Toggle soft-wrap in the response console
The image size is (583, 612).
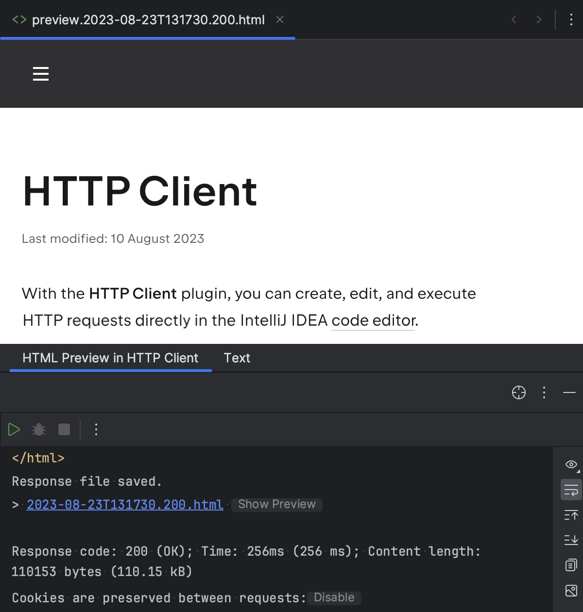pyautogui.click(x=570, y=490)
